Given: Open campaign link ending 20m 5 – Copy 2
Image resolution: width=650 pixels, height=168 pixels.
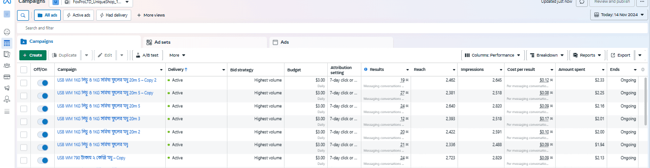Looking at the screenshot, I should click(x=107, y=80).
